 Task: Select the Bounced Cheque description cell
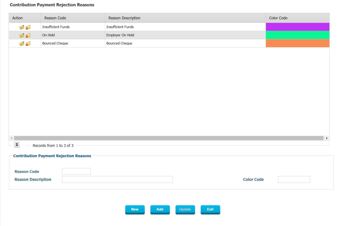[185, 43]
